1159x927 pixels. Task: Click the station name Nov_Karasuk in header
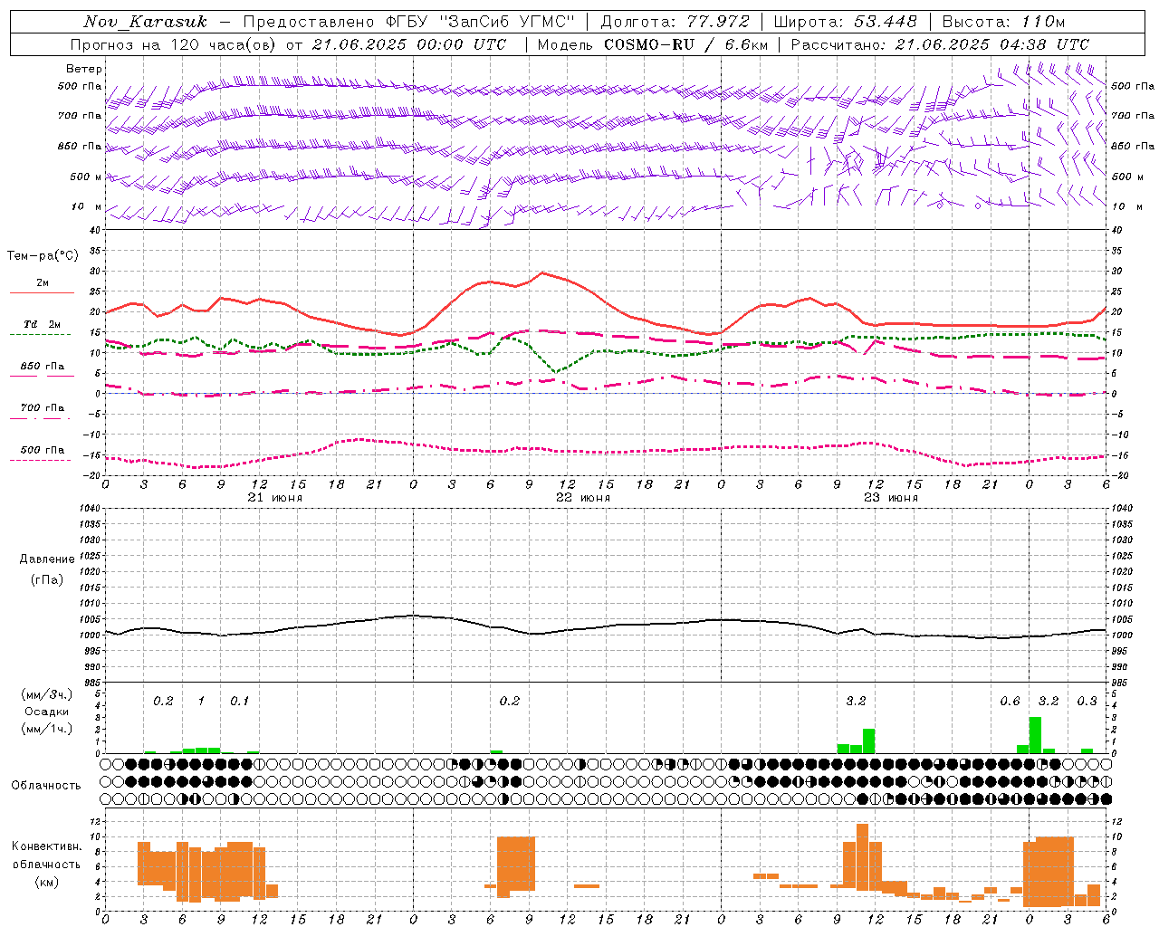coord(145,22)
